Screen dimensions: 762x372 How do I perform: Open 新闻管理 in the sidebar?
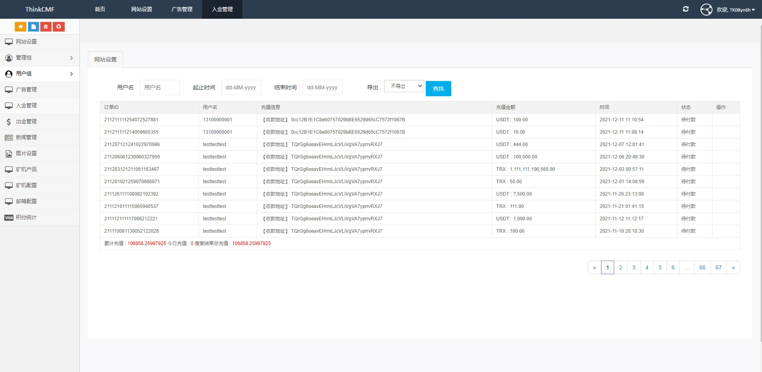click(x=26, y=138)
